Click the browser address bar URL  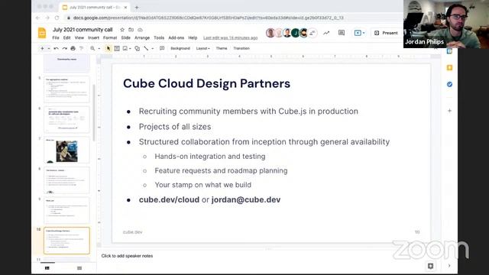click(209, 18)
